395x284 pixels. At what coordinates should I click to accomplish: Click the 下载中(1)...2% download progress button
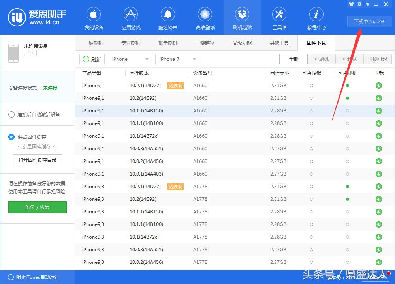pyautogui.click(x=369, y=22)
